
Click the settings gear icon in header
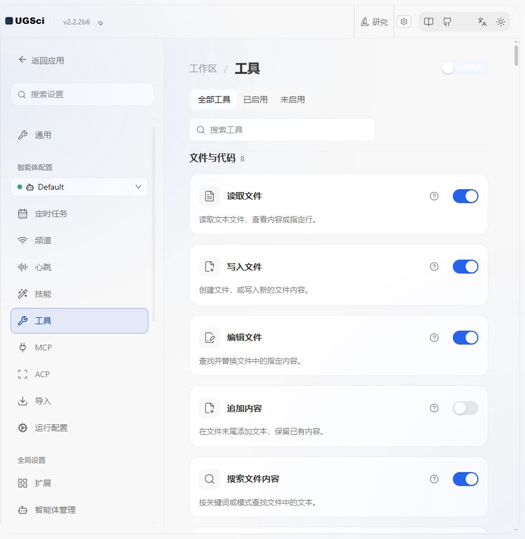tap(404, 22)
